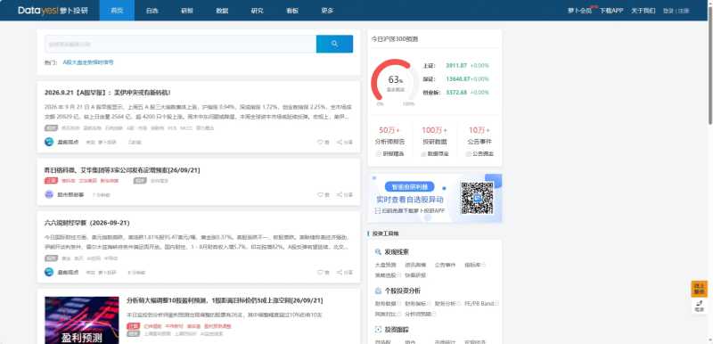Click 下载APP in the header
This screenshot has width=713, height=344.
point(611,11)
